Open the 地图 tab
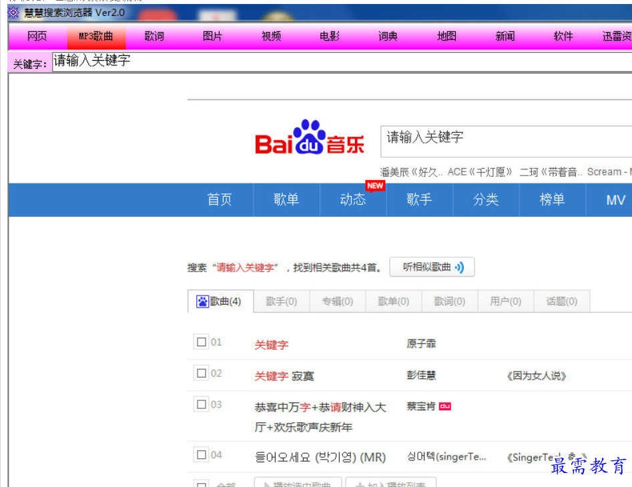This screenshot has height=487, width=632. 446,36
